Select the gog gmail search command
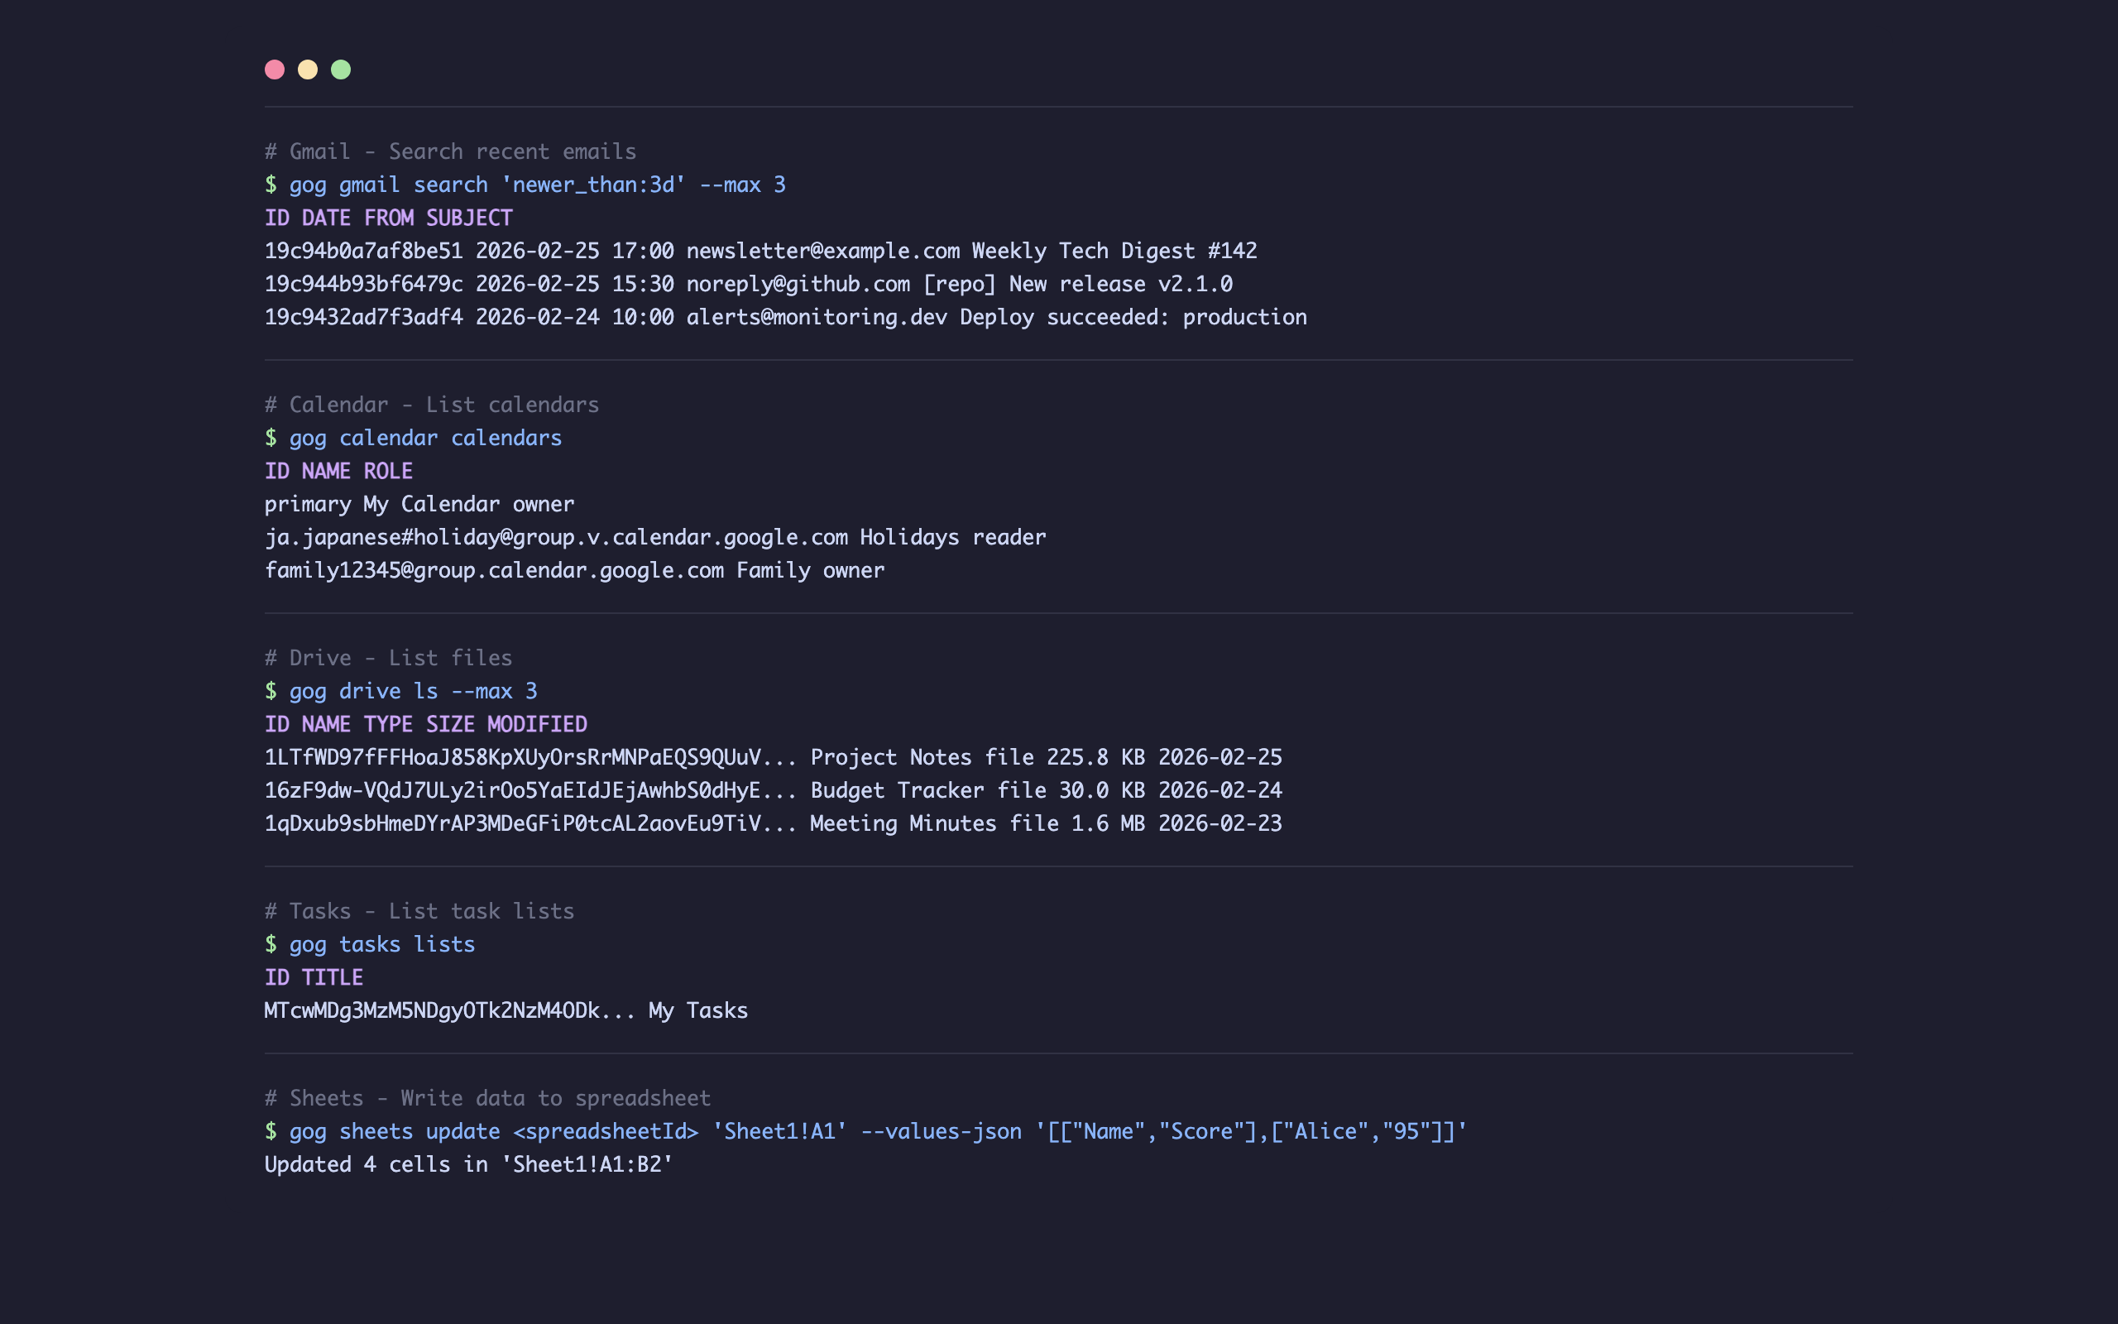Image resolution: width=2118 pixels, height=1324 pixels. pyautogui.click(x=525, y=184)
